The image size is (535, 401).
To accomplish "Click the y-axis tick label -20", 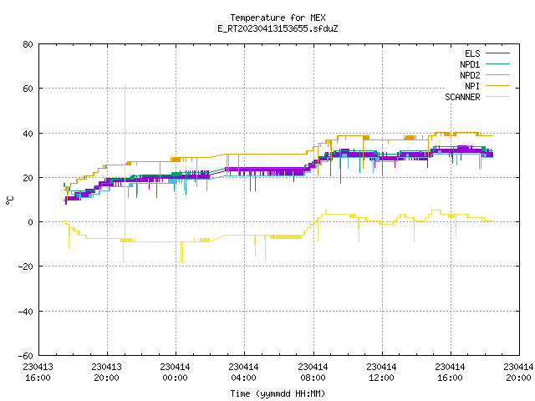I will pyautogui.click(x=26, y=266).
